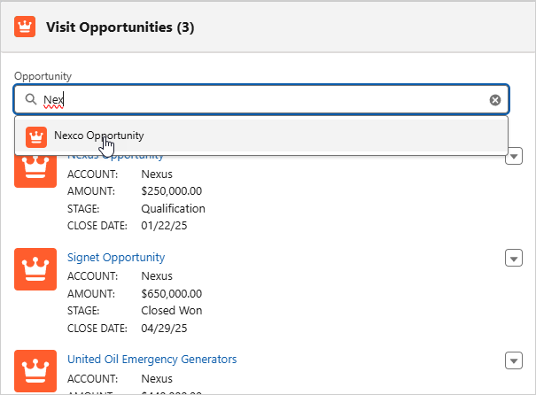Viewport: 536px width, 395px height.
Task: Click Nexus account above the $250,000.00 amount
Action: (x=157, y=174)
